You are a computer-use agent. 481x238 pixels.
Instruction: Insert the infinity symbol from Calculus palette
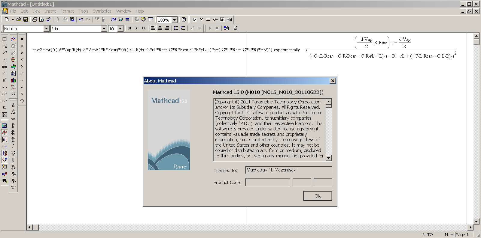pos(13,119)
